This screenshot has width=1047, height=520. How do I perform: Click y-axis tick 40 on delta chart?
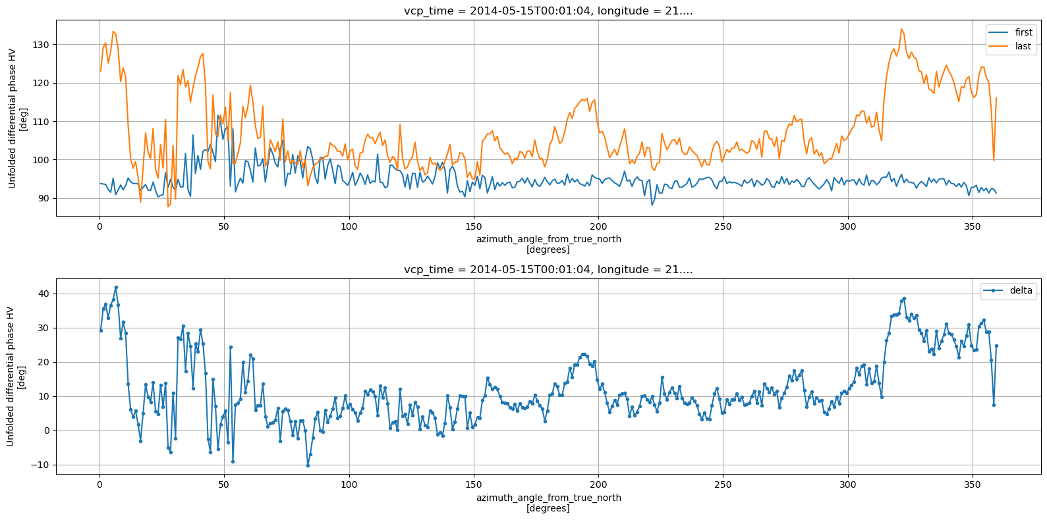pos(44,294)
